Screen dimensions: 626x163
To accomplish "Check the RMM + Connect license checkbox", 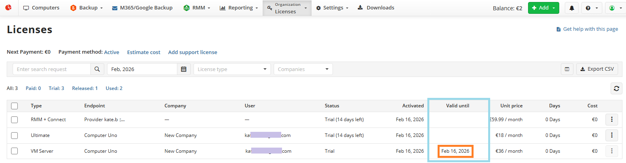I will [x=15, y=120].
